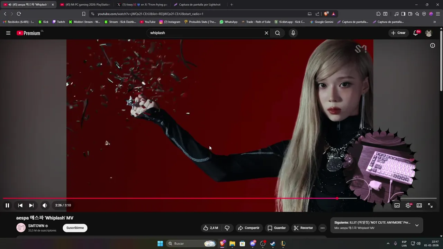Open Brave main menu hamburger

(x=438, y=14)
